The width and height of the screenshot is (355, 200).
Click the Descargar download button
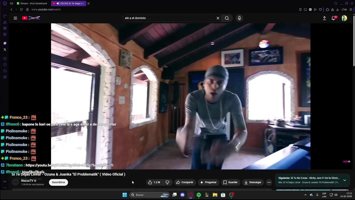(x=253, y=182)
